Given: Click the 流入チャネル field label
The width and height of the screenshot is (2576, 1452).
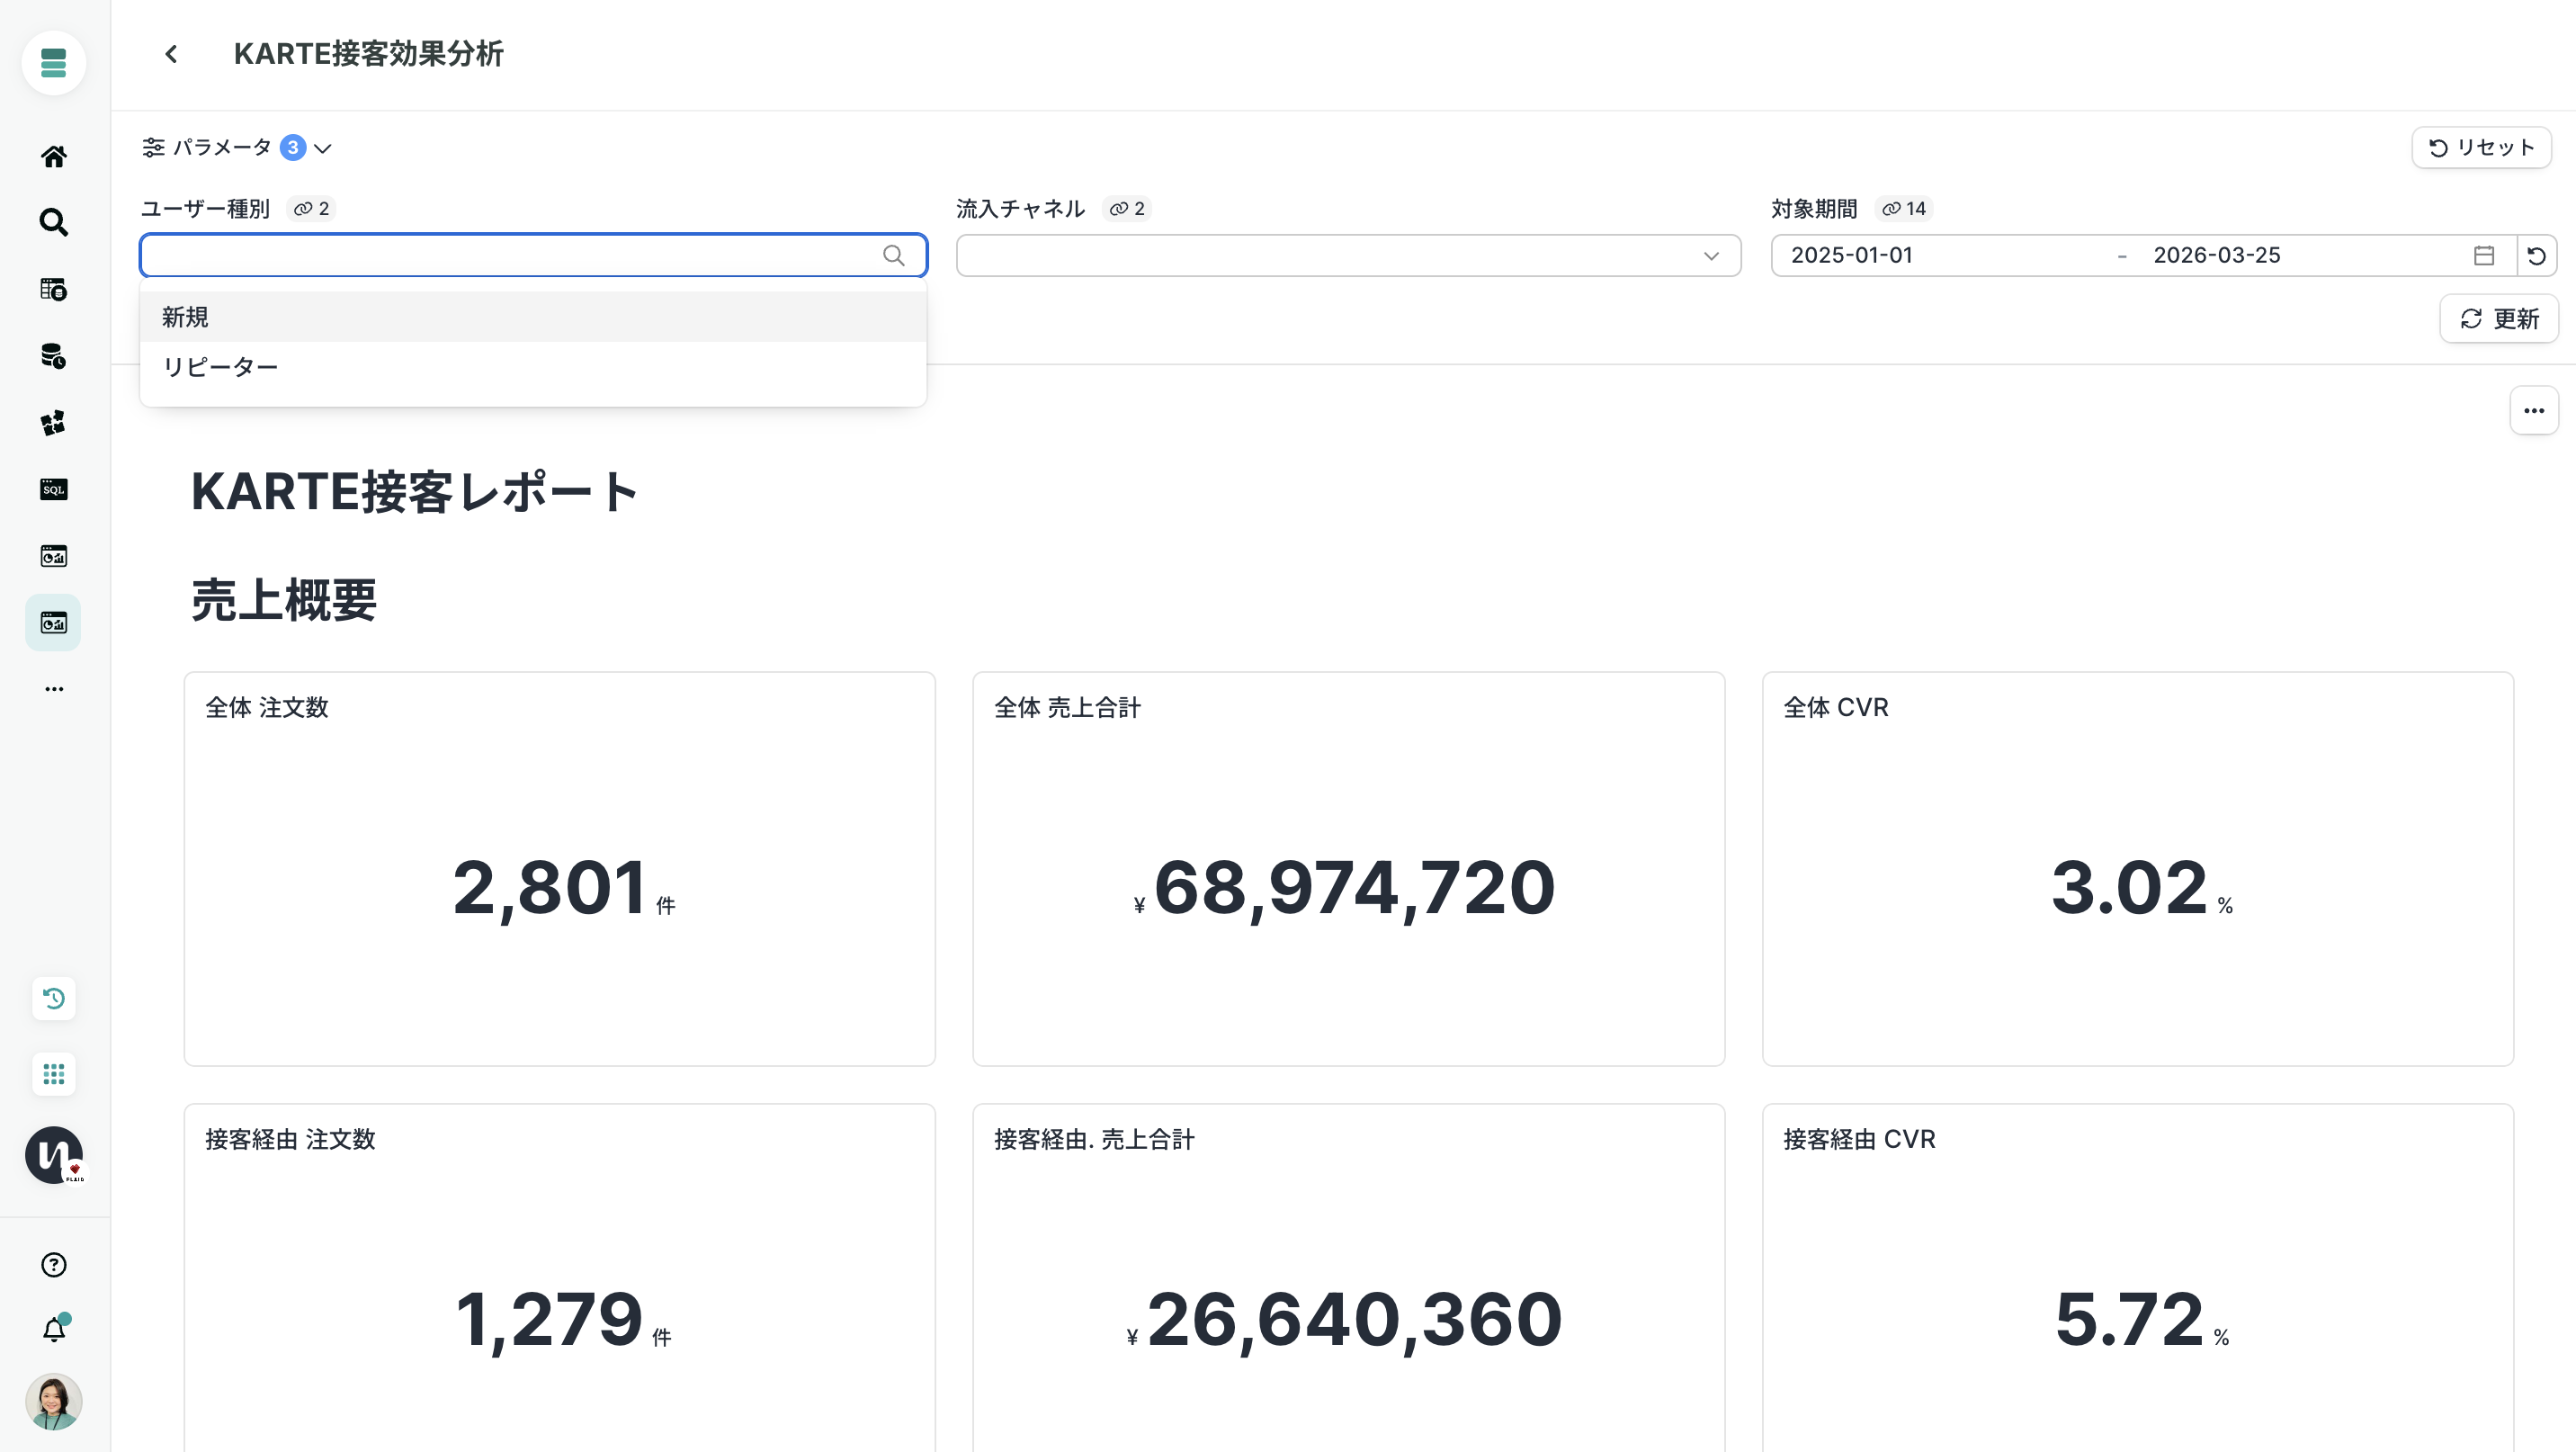Looking at the screenshot, I should click(x=1020, y=209).
